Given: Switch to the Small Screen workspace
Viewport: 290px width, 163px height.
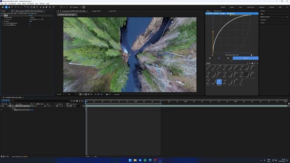Looking at the screenshot, I should click(x=251, y=7).
